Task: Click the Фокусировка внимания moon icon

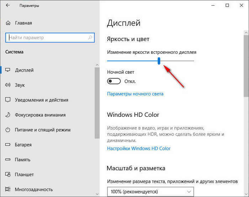Action: pos(8,115)
